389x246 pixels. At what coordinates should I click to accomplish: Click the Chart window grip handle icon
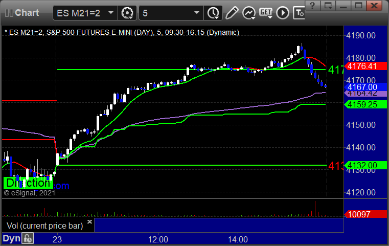[x=9, y=13]
